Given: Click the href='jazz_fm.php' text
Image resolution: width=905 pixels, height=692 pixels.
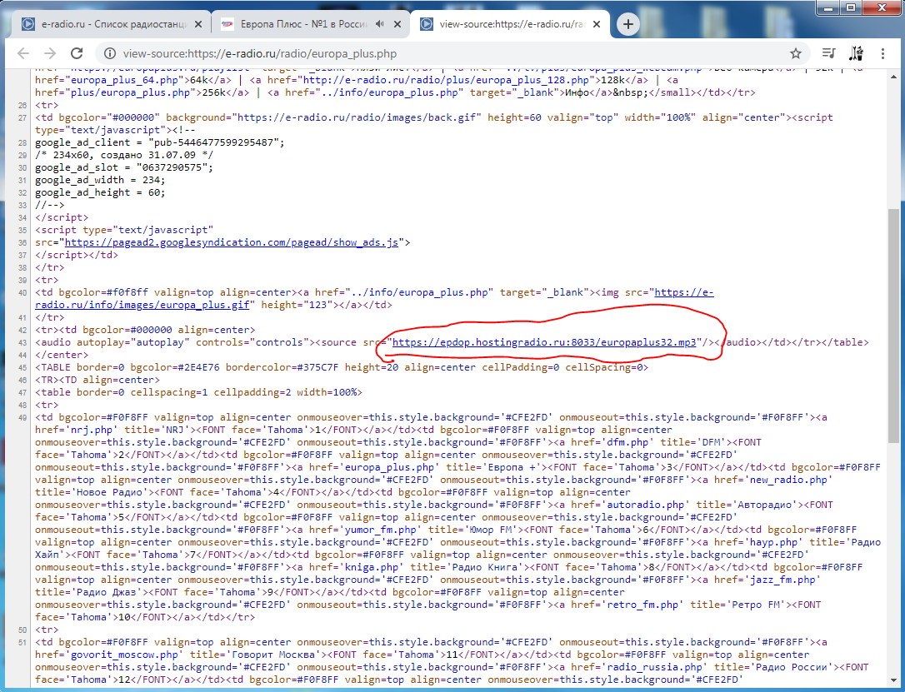Looking at the screenshot, I should (765, 580).
